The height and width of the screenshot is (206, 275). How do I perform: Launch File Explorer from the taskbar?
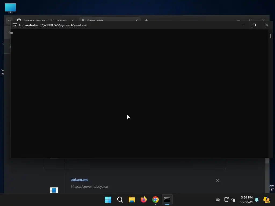(132, 200)
